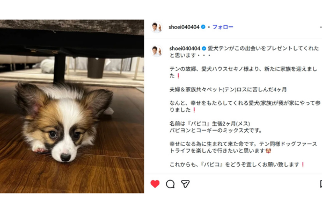Save post with bookmark icon

[x=321, y=184]
